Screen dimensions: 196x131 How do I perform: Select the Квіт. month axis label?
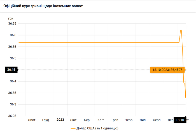pyautogui.click(x=101, y=120)
